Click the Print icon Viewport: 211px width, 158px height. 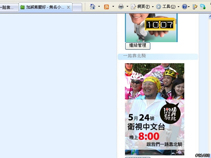(x=121, y=7)
